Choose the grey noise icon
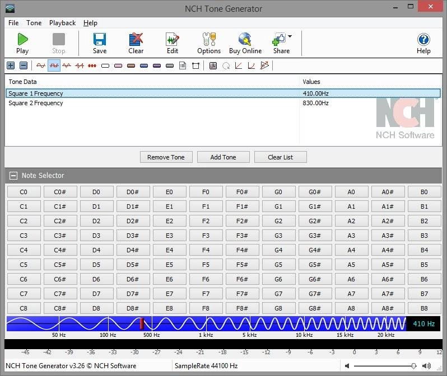 click(170, 66)
